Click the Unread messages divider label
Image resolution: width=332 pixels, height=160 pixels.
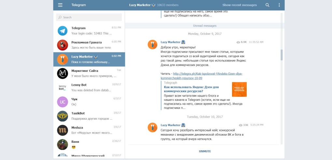pos(204,26)
